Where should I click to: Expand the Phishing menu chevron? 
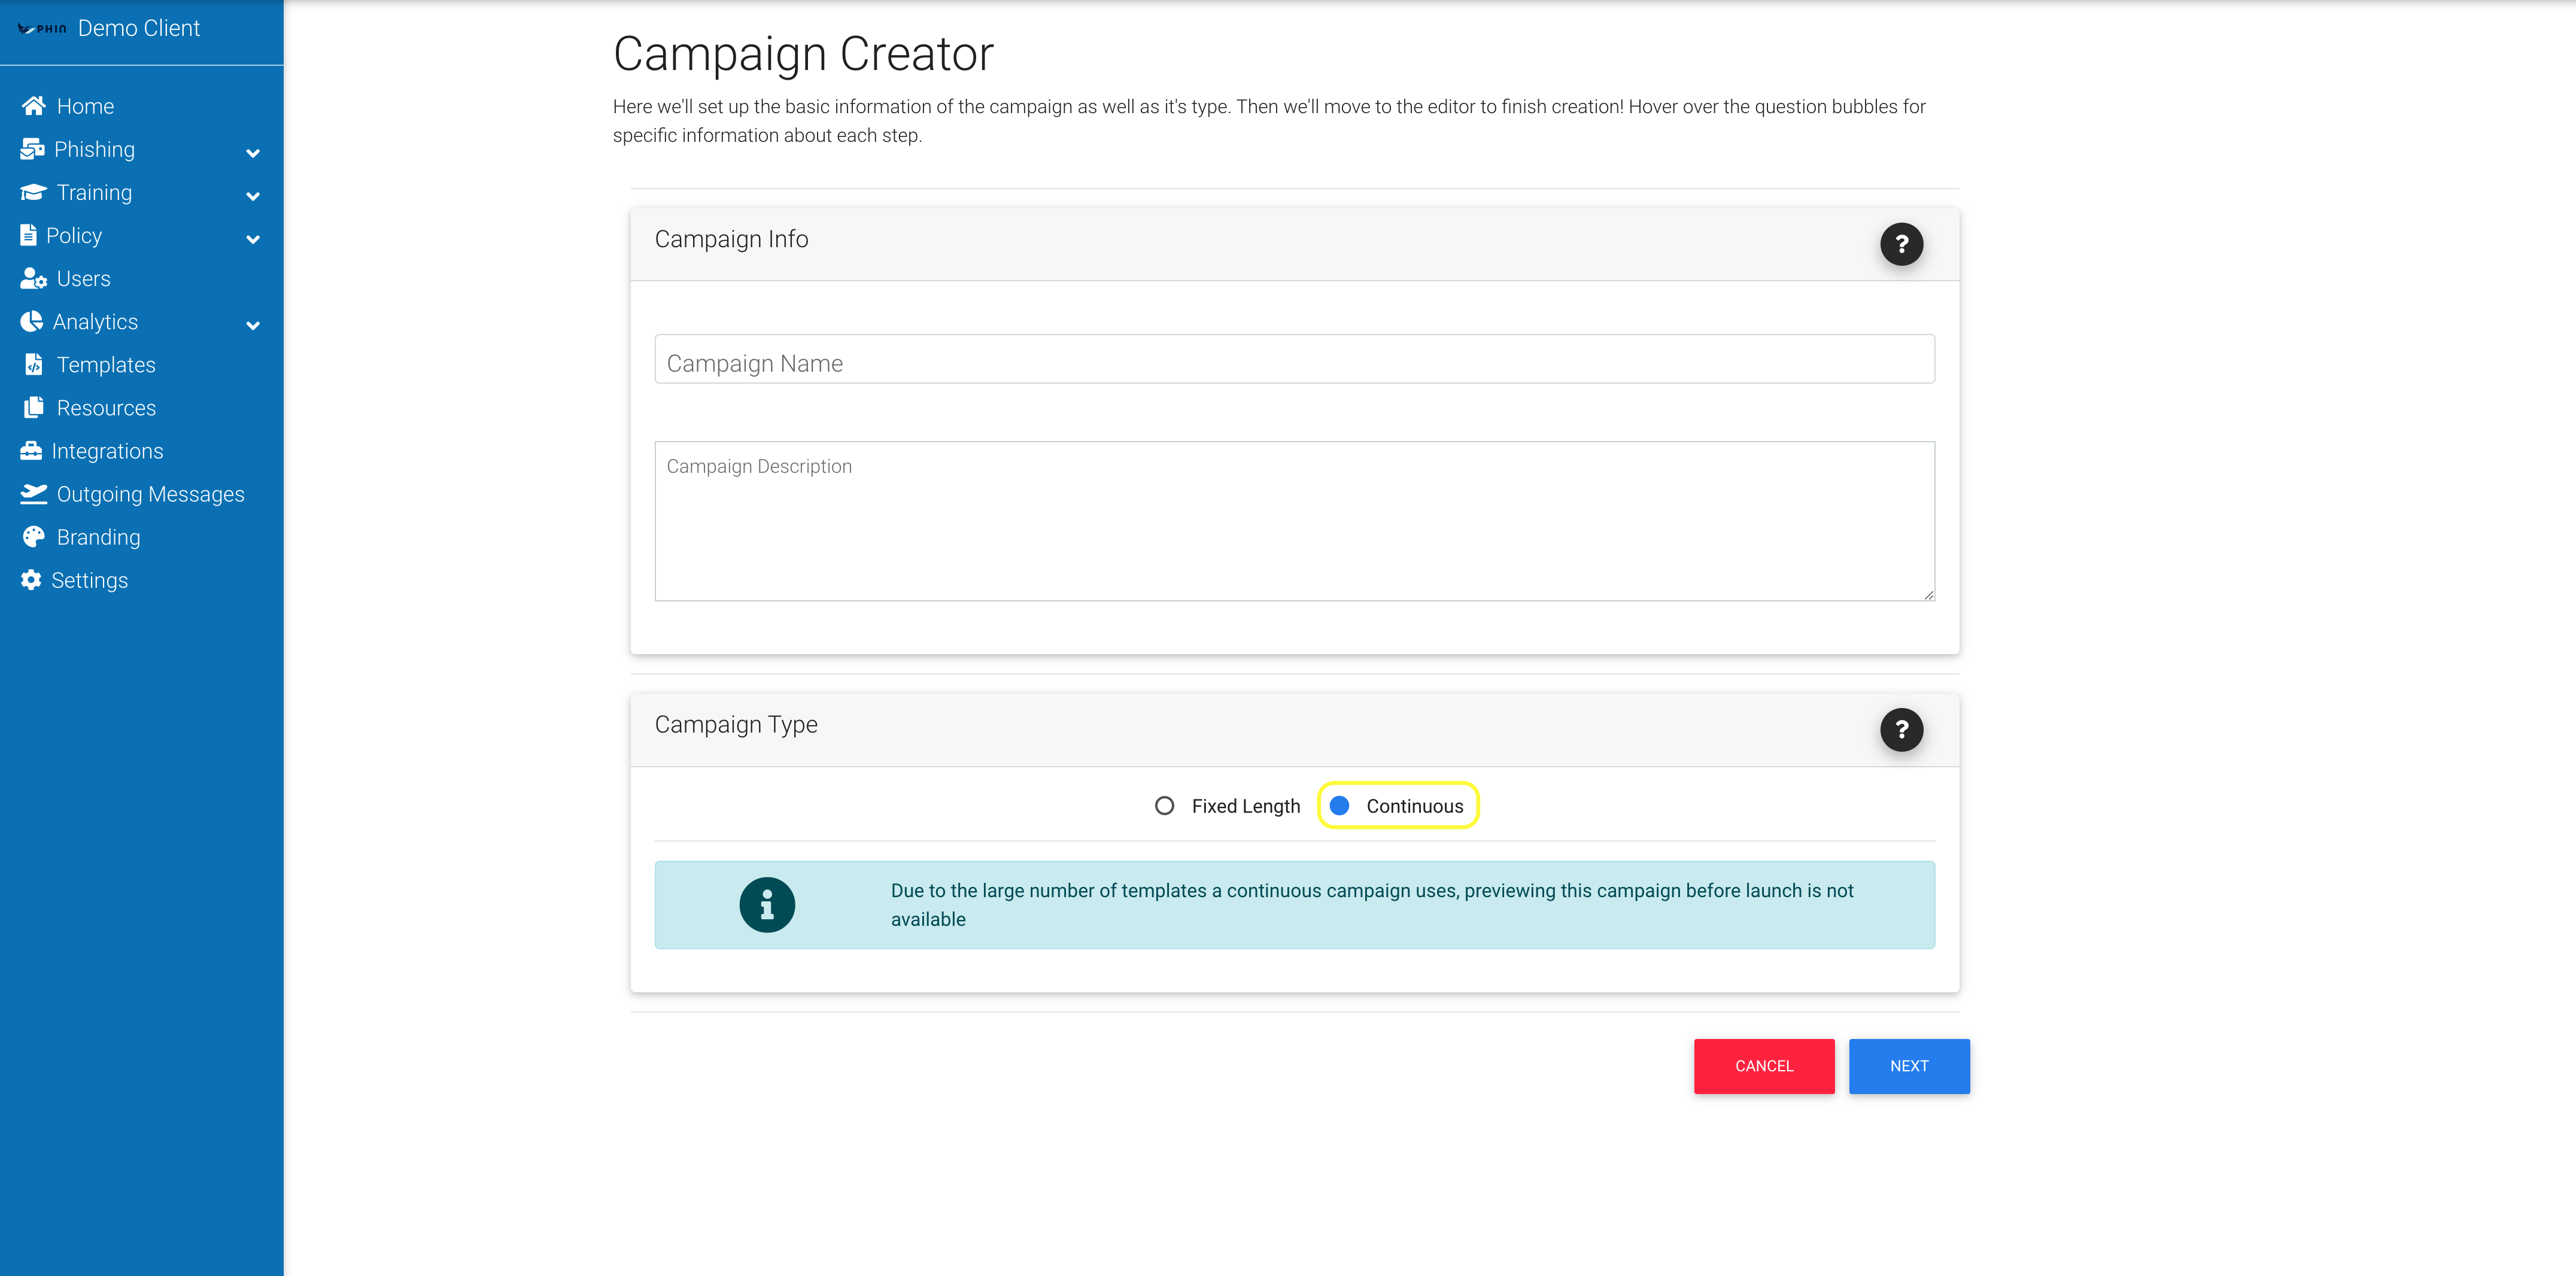tap(253, 153)
